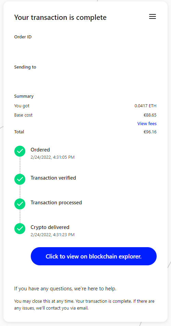This screenshot has height=326, width=171.
Task: Select the Order ID label
Action: point(23,37)
